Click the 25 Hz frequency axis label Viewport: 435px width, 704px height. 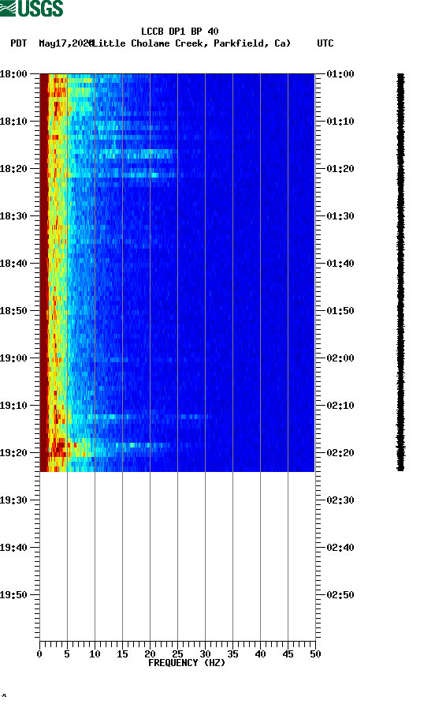click(177, 654)
